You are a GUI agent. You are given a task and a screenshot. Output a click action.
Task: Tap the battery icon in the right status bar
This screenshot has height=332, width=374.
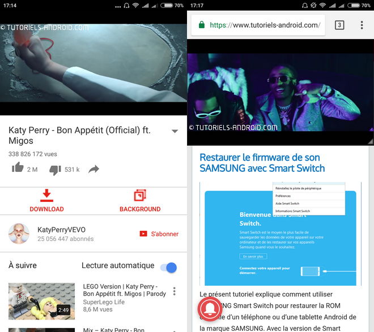(353, 5)
